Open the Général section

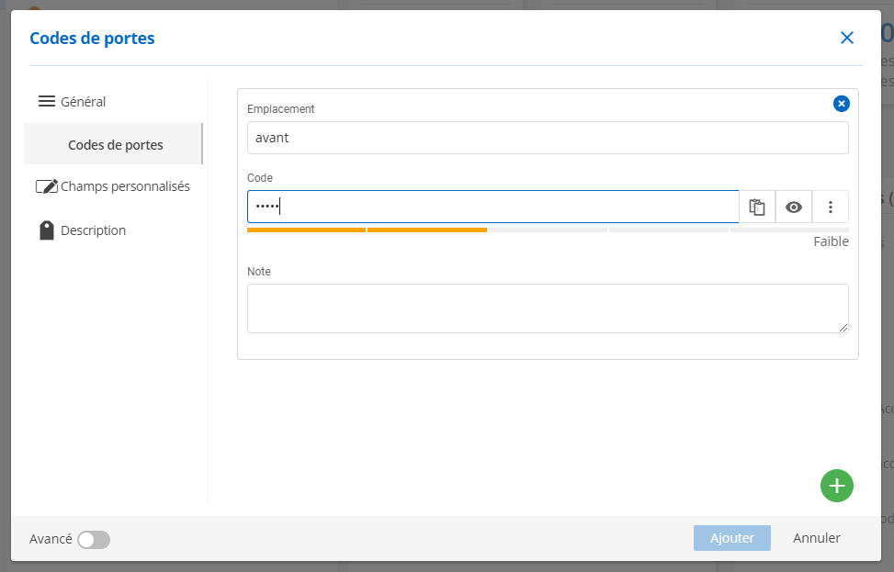pos(83,102)
